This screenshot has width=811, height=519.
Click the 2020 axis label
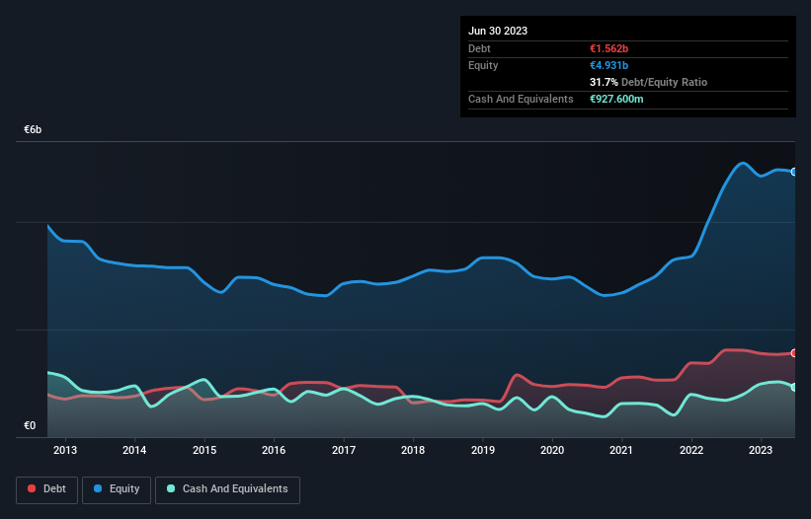(x=552, y=450)
